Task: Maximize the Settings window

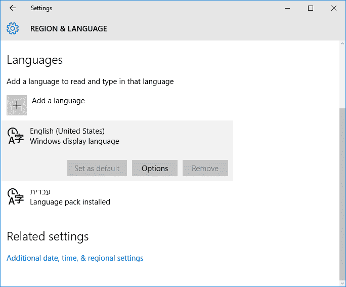Action: (311, 8)
